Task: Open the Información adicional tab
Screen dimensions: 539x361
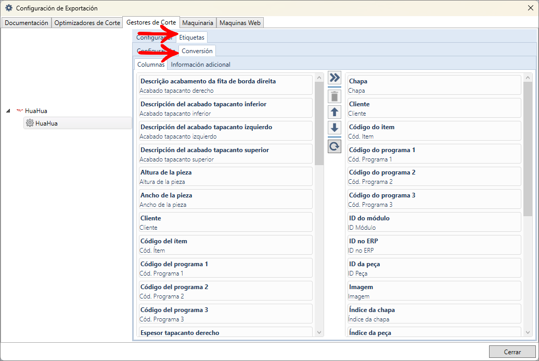Action: pos(200,65)
